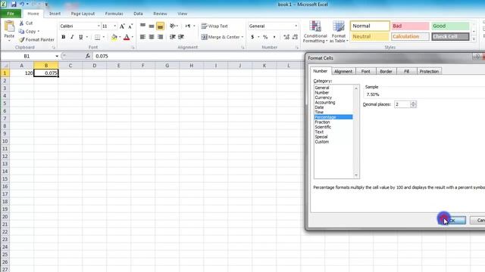Toggle Bold formatting
This screenshot has height=272, width=485.
coord(64,37)
